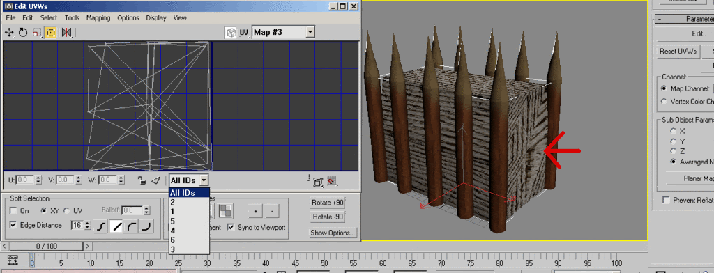This screenshot has height=273, width=714.
Task: Uncheck Edge Distance checkbox
Action: point(13,225)
